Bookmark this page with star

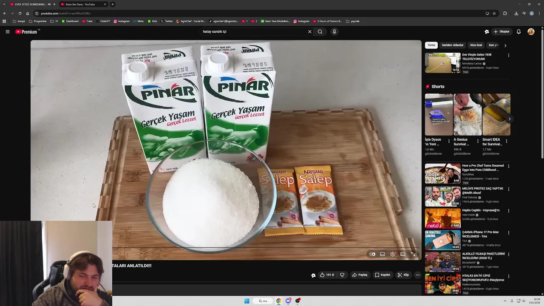[494, 13]
